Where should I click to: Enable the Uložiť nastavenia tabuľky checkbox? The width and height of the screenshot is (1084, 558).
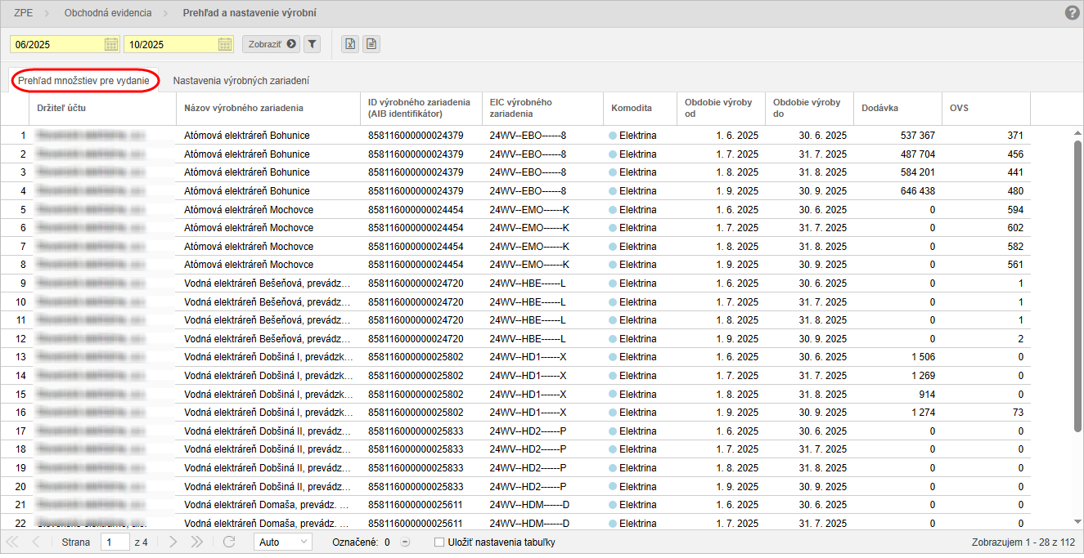(x=439, y=542)
